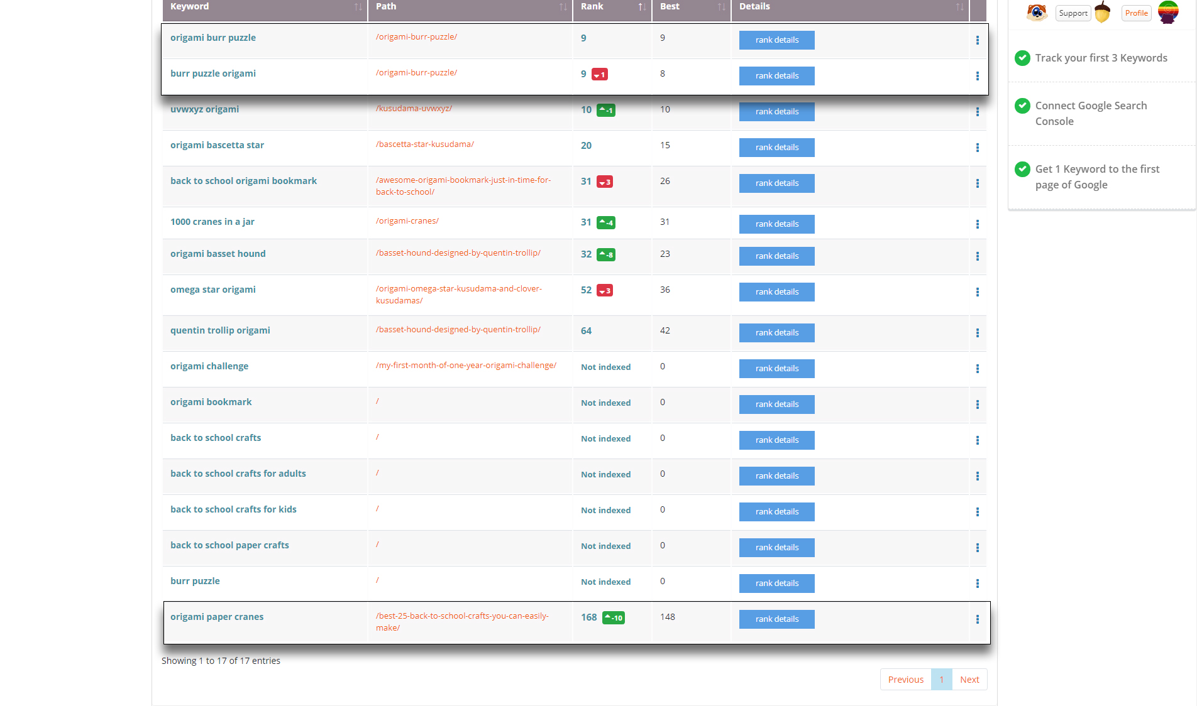Open three-dot menu for origami bascetta star
This screenshot has height=706, width=1197.
(977, 148)
